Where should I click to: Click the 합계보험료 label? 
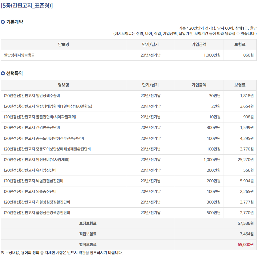pos(88,245)
